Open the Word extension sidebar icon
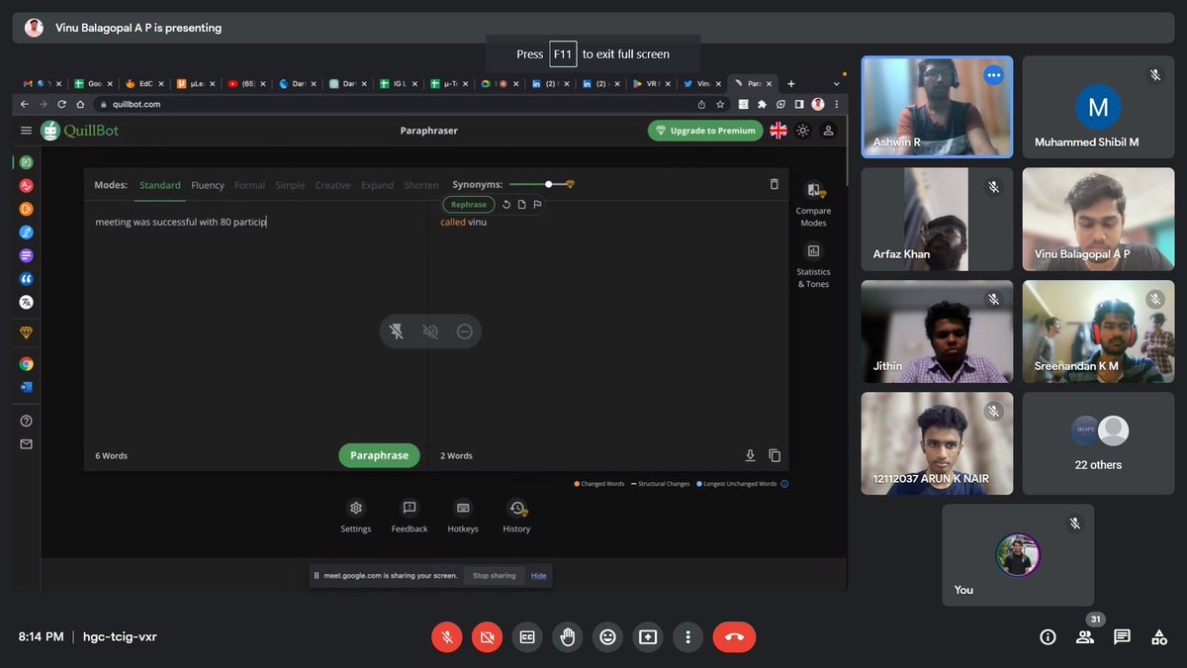Image resolution: width=1187 pixels, height=668 pixels. pyautogui.click(x=27, y=387)
